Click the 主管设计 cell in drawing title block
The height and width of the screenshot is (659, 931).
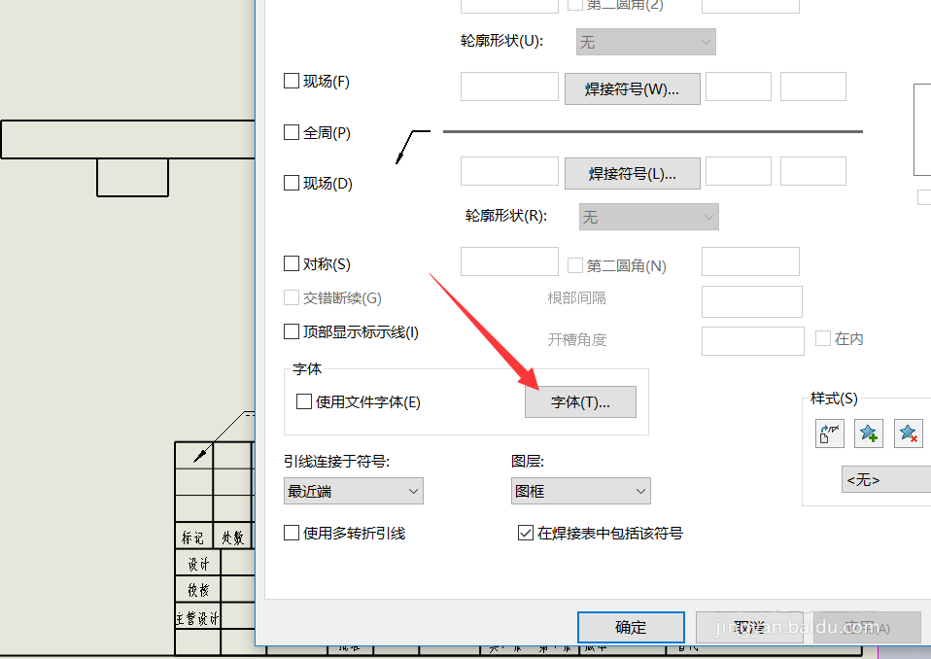[x=197, y=617]
